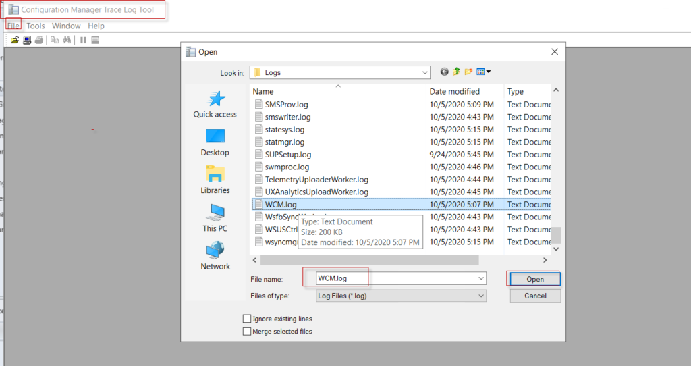The image size is (691, 366).
Task: Select the statesys.log file
Action: coord(285,129)
